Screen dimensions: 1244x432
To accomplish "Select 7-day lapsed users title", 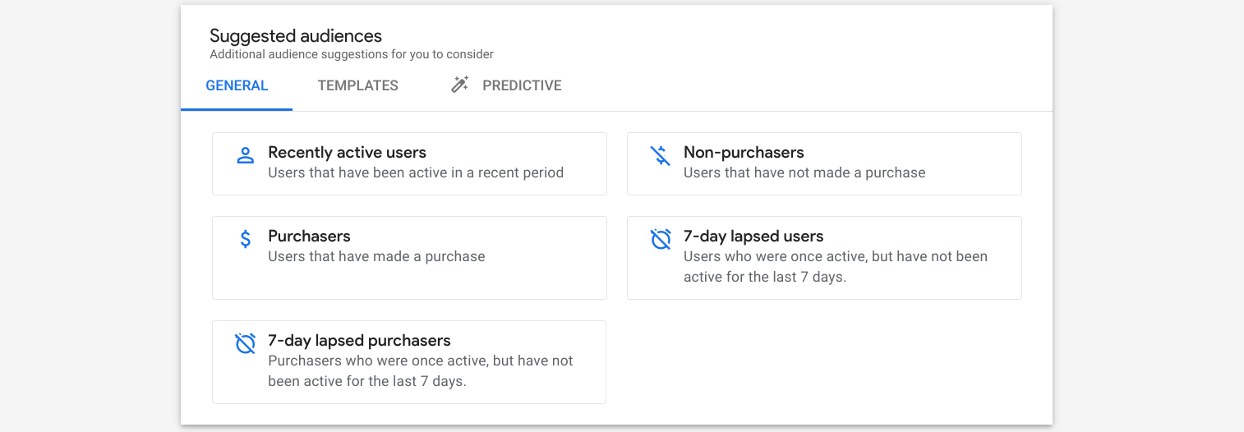I will [753, 237].
